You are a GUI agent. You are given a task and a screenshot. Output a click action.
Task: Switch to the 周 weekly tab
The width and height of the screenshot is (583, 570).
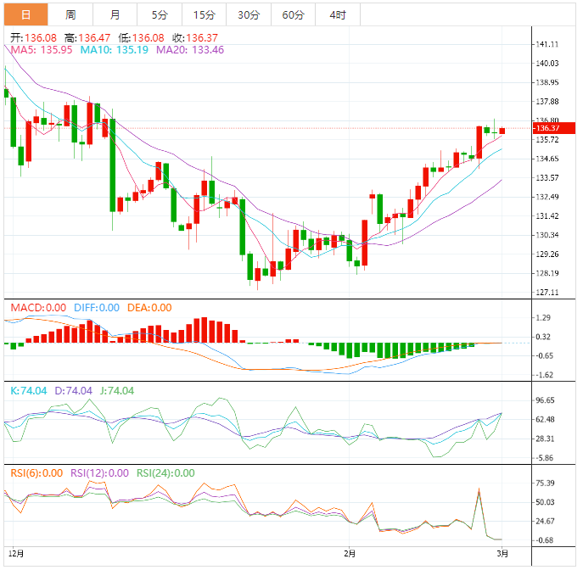point(70,14)
